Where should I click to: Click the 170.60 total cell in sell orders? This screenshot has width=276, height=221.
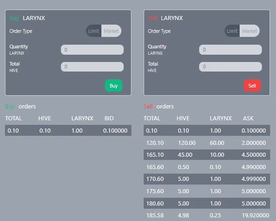point(155,179)
